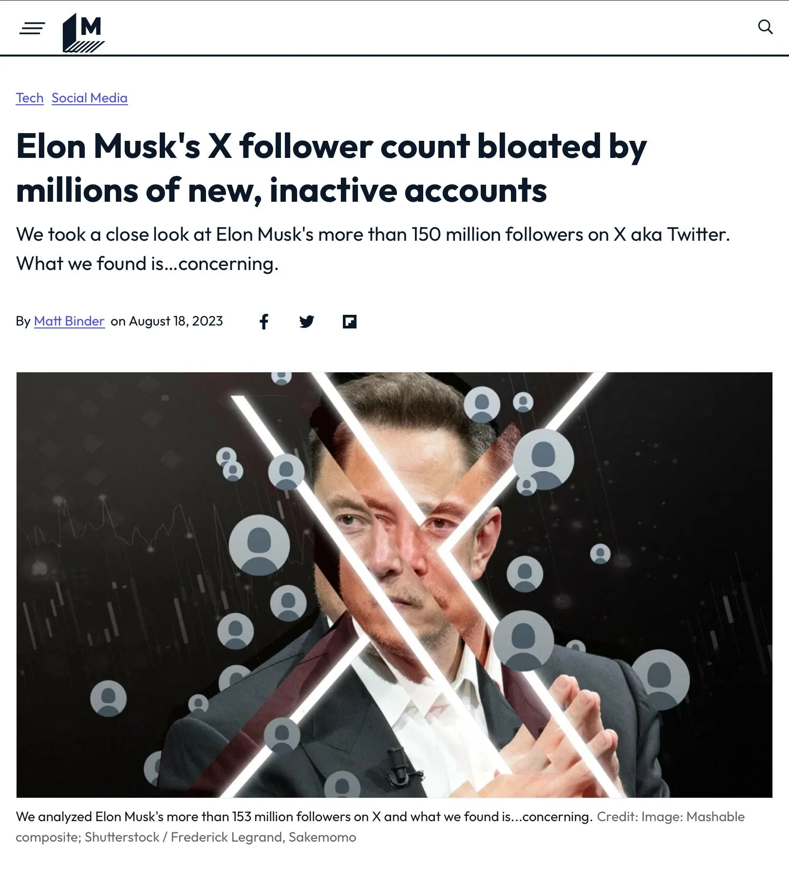The width and height of the screenshot is (789, 884).
Task: Share the article on Flipboard
Action: pyautogui.click(x=350, y=322)
